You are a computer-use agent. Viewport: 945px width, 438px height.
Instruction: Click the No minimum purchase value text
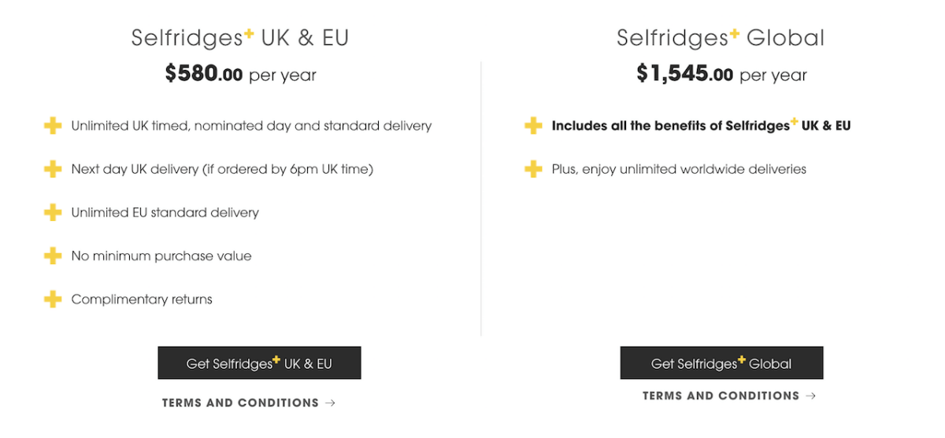click(161, 256)
